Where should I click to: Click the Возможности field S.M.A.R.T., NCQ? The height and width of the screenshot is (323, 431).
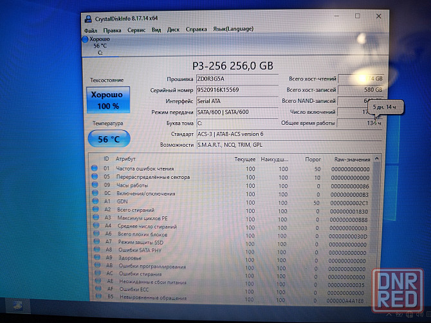pos(289,145)
